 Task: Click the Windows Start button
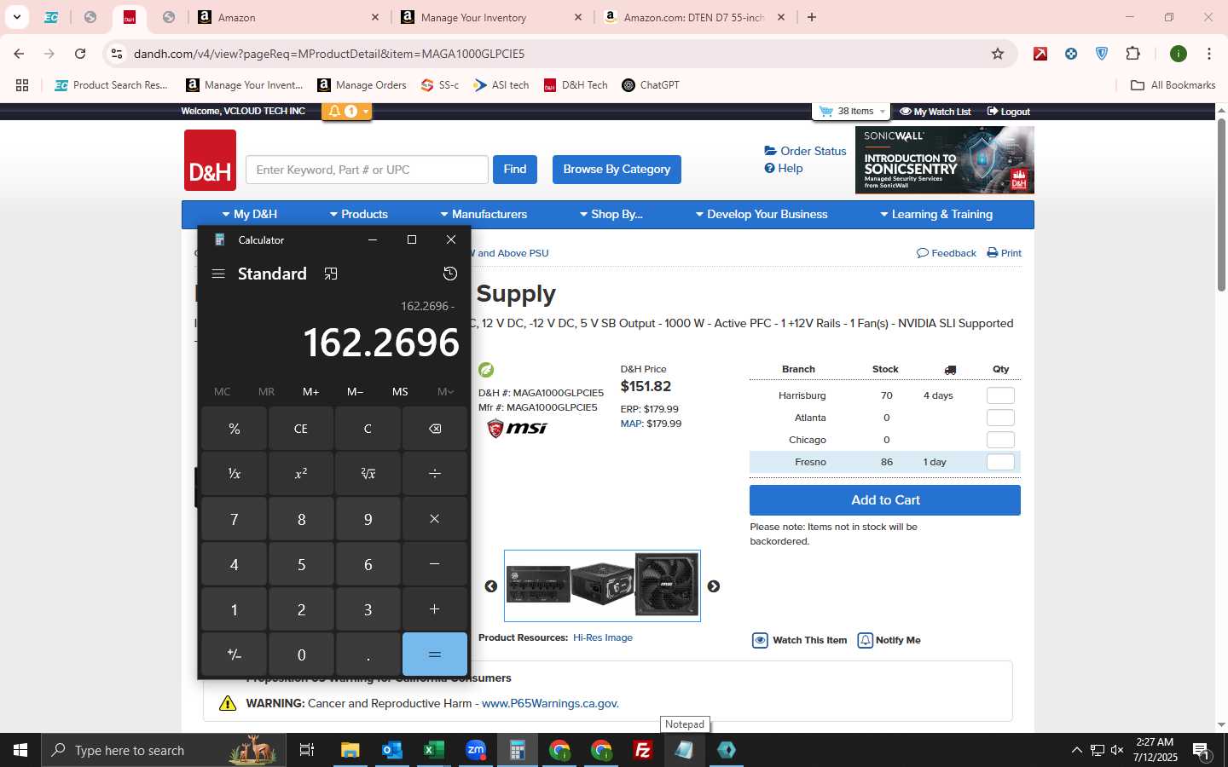pyautogui.click(x=20, y=750)
